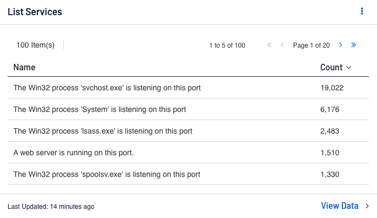Go to the next page arrow

tap(341, 45)
